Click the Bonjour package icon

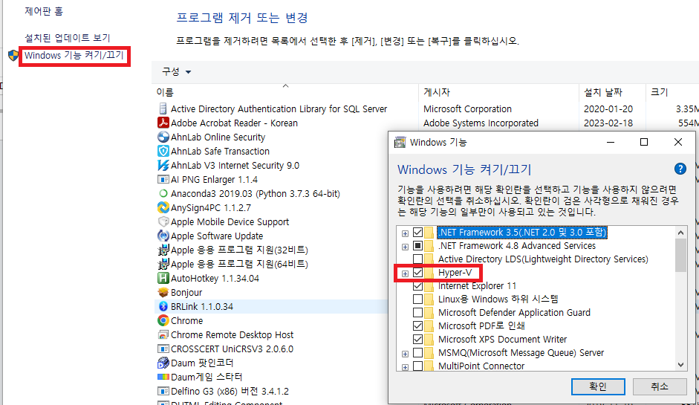163,292
